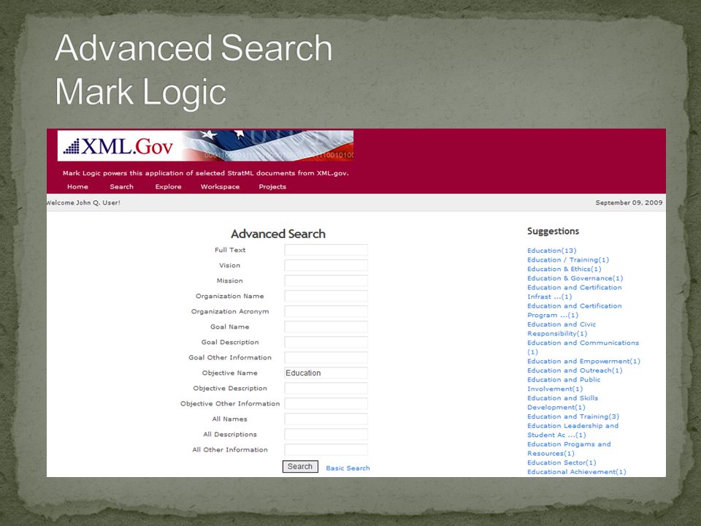The image size is (701, 526).
Task: Click the Goal Name input field
Action: point(326,327)
